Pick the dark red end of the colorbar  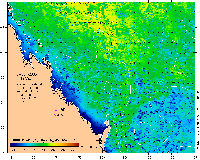77,145
